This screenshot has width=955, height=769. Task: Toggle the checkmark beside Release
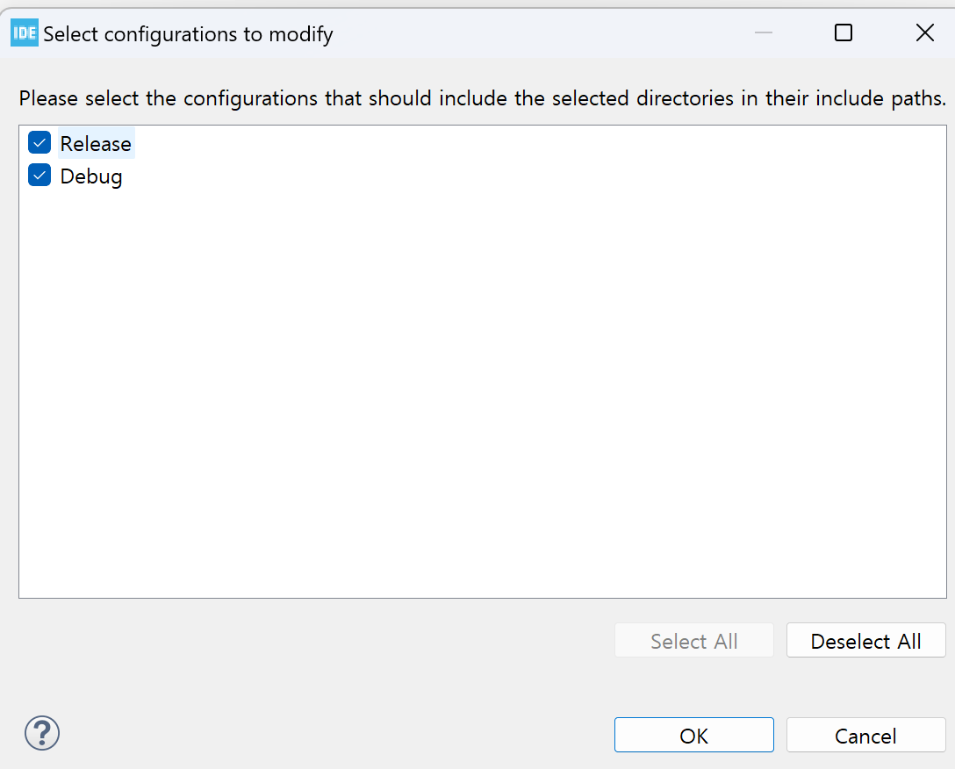pyautogui.click(x=39, y=143)
